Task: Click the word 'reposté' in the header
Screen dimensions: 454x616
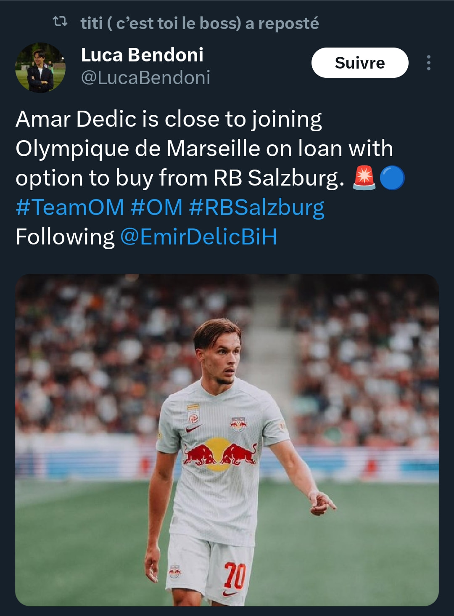Action: pos(288,24)
